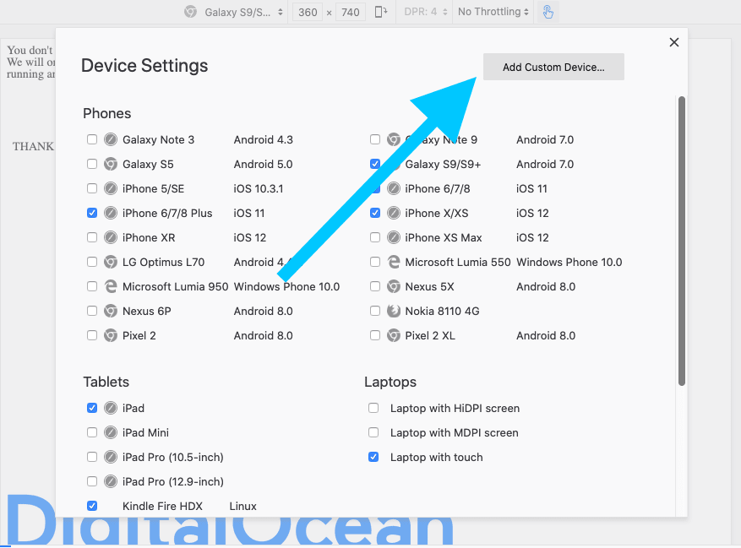Click the Pixel 2 device name
The height and width of the screenshot is (548, 741).
(x=139, y=336)
